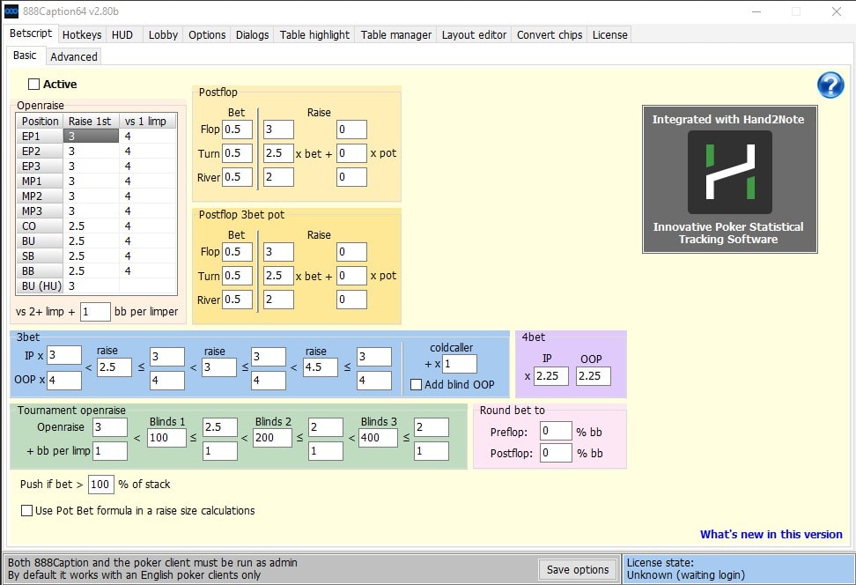
Task: Click the 3bet raise threshold 4.5 field
Action: tap(321, 367)
